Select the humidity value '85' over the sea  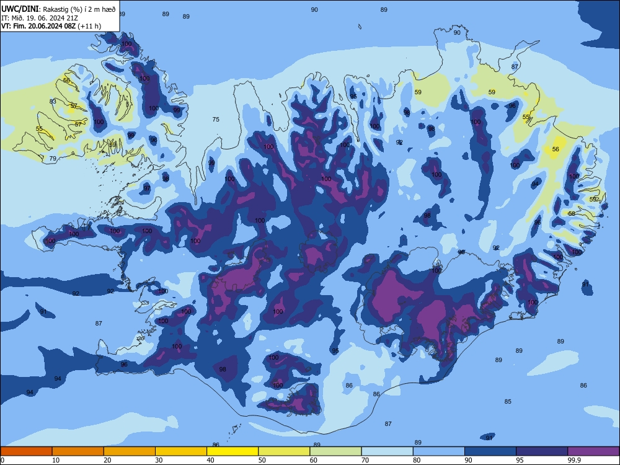508,401
